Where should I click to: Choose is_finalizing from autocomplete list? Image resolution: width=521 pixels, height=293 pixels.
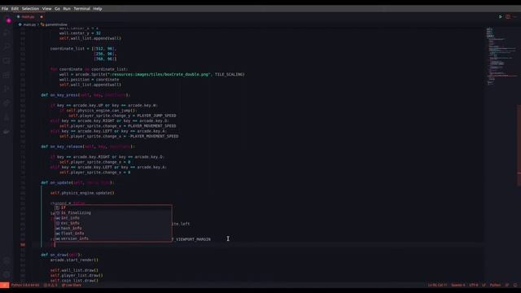pos(113,213)
